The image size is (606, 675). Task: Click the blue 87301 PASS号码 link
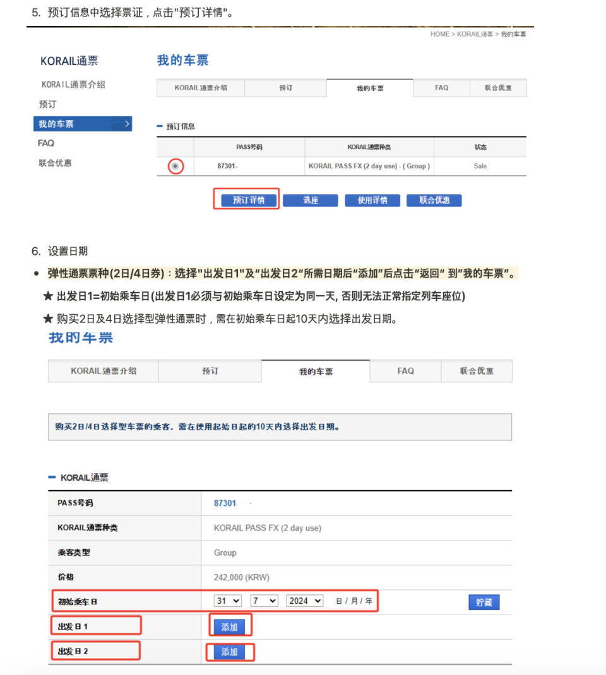coord(225,503)
